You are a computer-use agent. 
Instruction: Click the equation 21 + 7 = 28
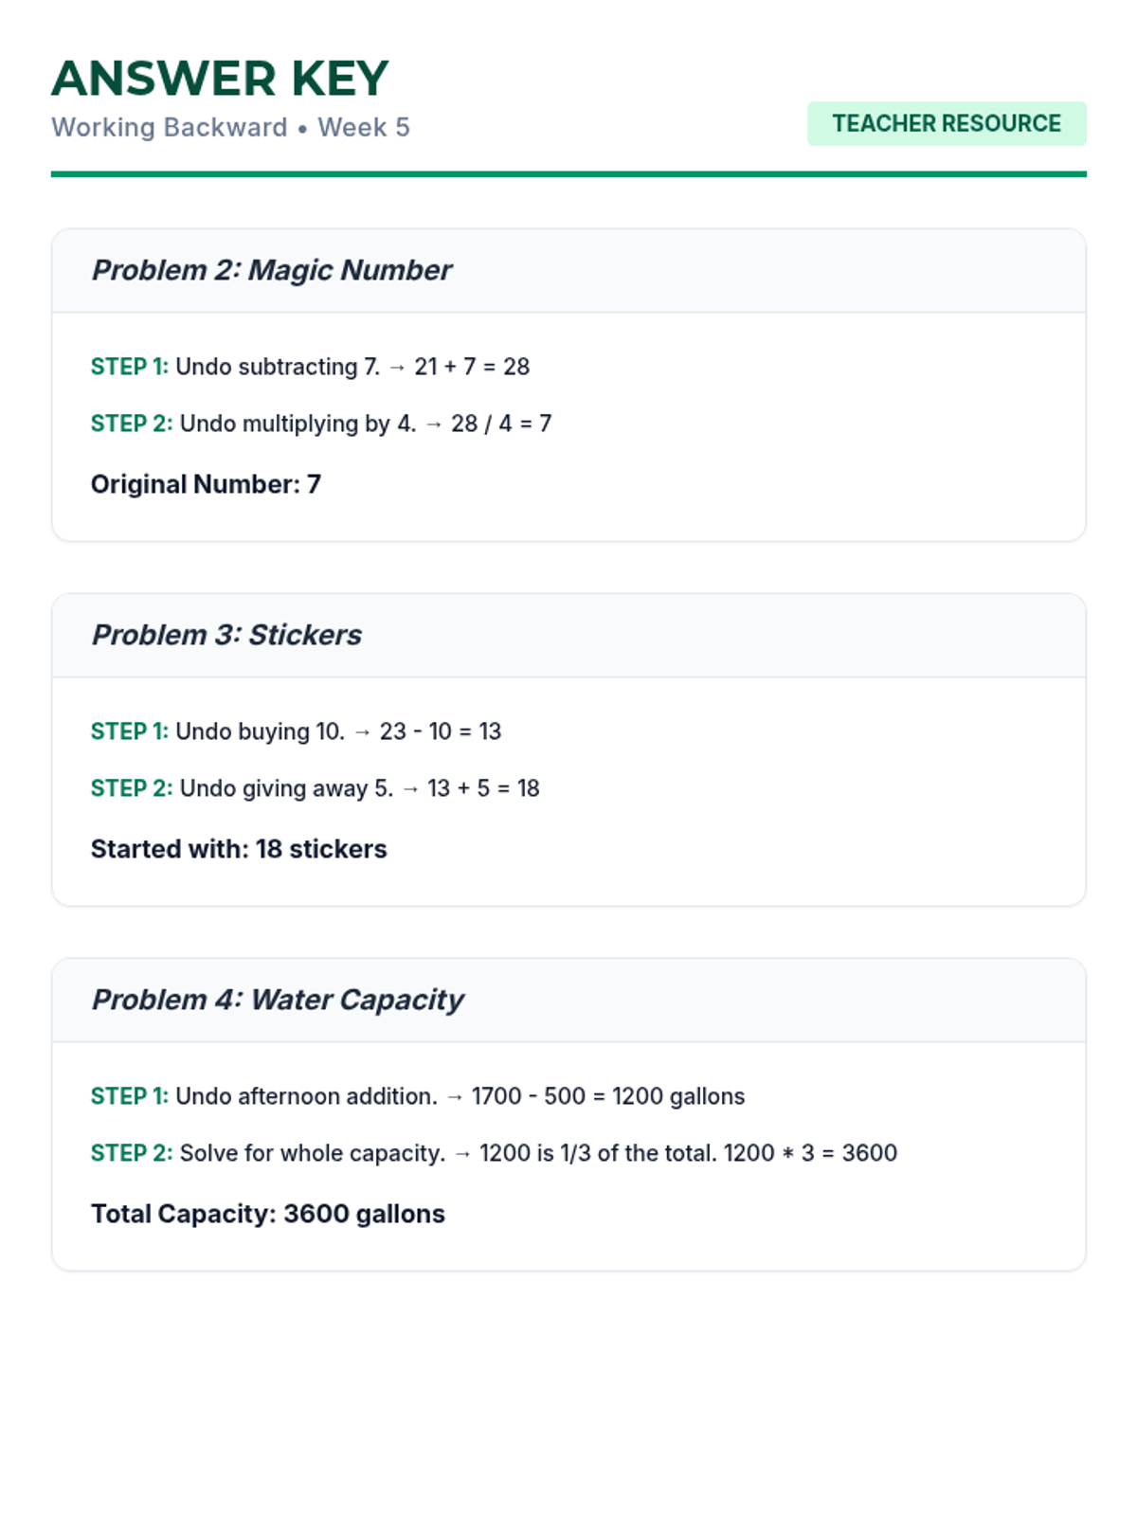pos(471,367)
